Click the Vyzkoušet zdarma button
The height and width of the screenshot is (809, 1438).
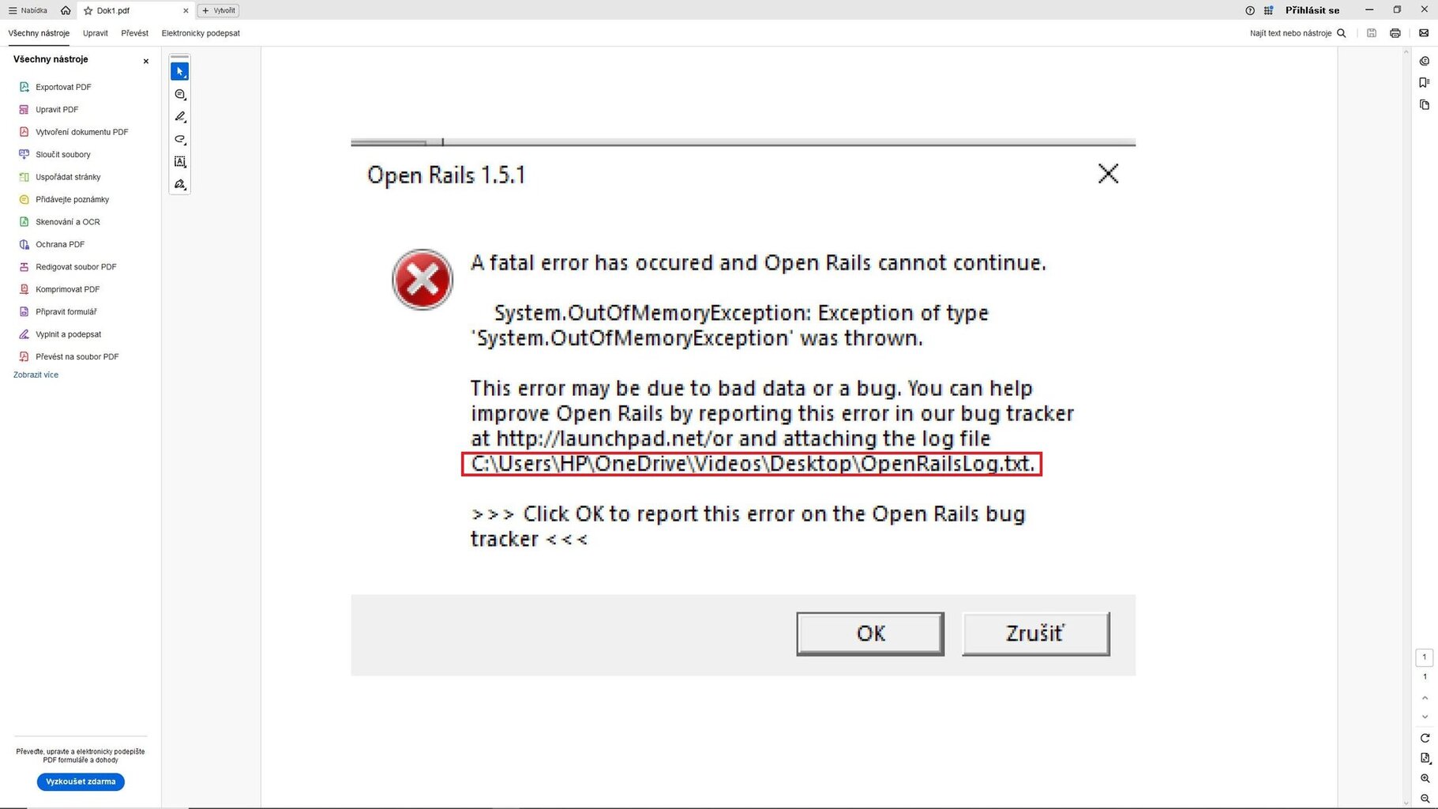(81, 781)
